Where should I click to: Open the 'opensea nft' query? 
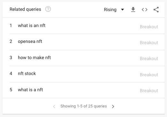[30, 41]
